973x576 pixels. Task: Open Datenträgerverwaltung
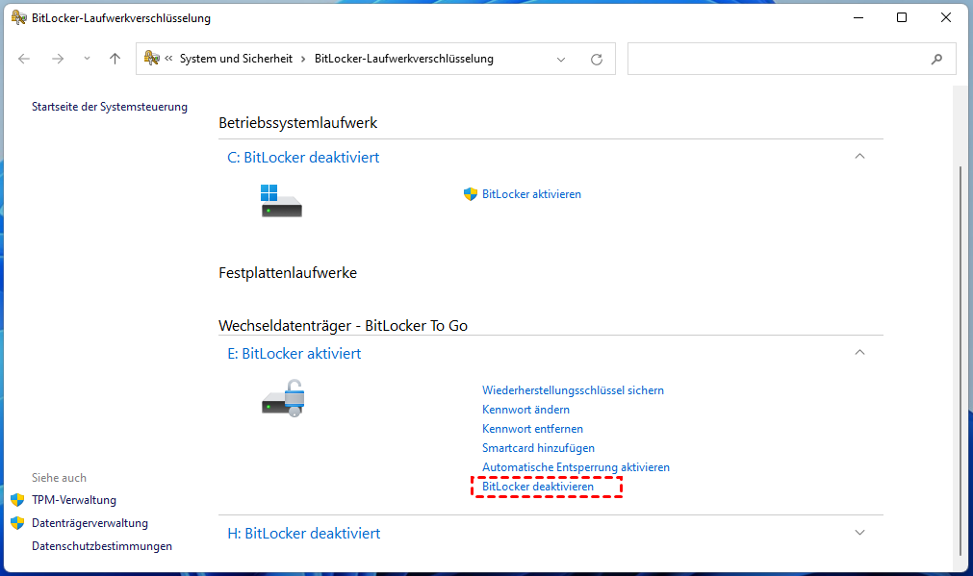pos(90,523)
